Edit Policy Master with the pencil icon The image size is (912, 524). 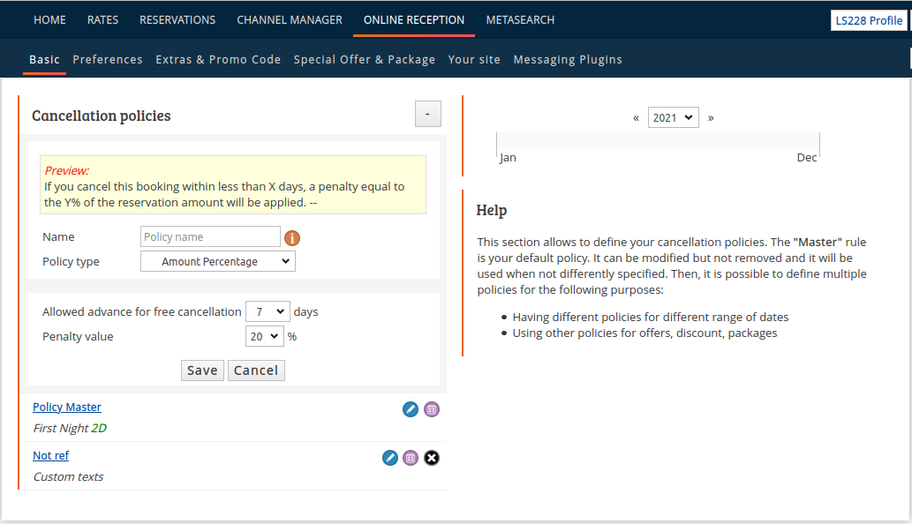(410, 409)
